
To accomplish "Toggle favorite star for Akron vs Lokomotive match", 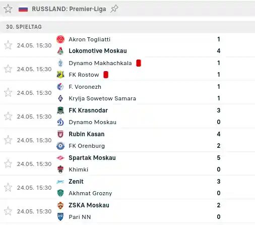I will [8, 45].
